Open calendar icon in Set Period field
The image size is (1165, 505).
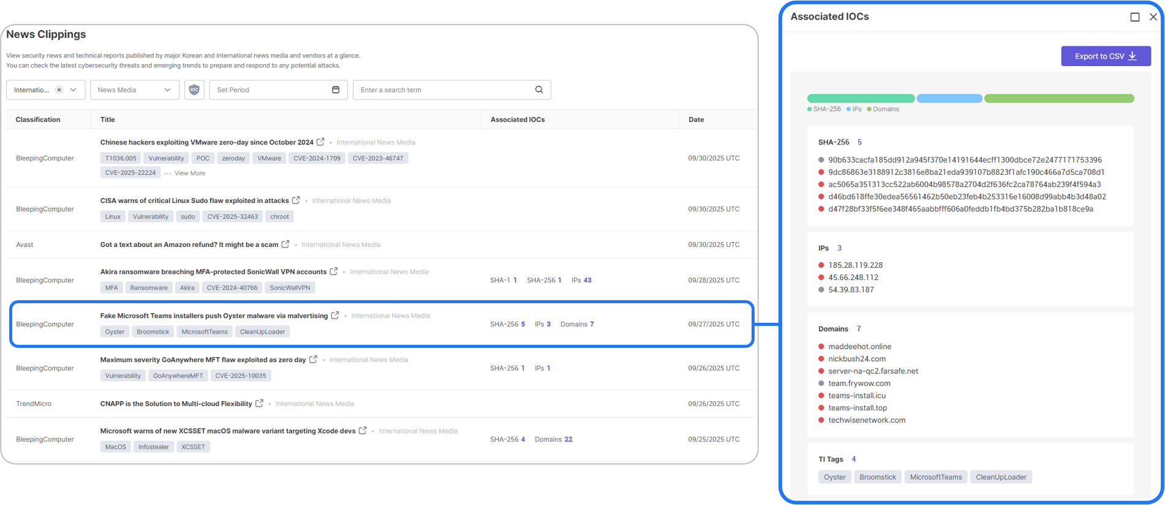tap(336, 90)
